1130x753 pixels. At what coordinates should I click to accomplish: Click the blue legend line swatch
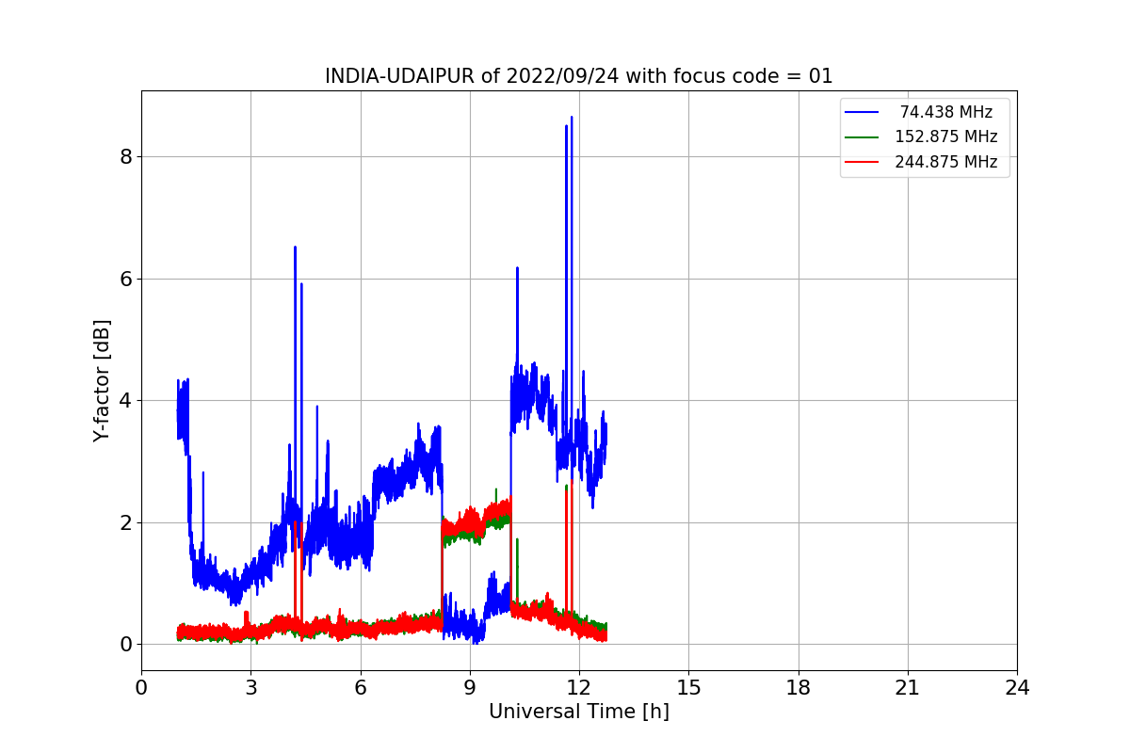[x=862, y=112]
